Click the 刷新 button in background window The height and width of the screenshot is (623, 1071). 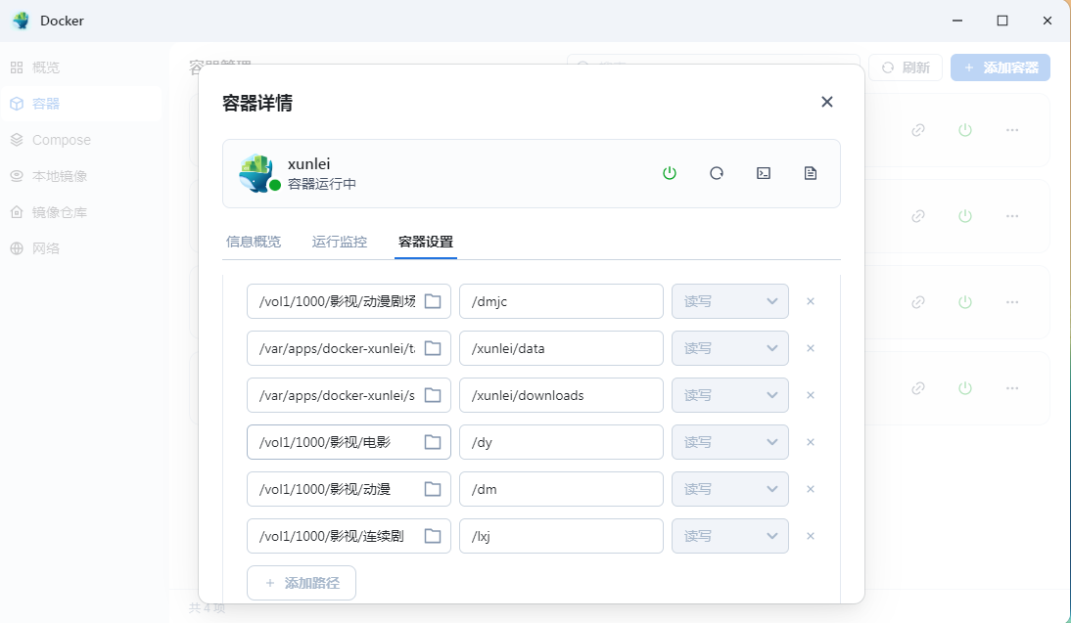pos(906,67)
